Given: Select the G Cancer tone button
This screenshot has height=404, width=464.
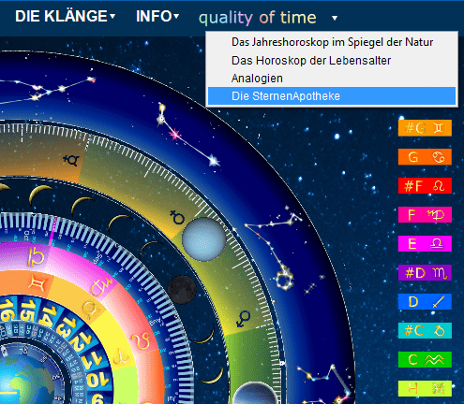Looking at the screenshot, I should pos(425,157).
